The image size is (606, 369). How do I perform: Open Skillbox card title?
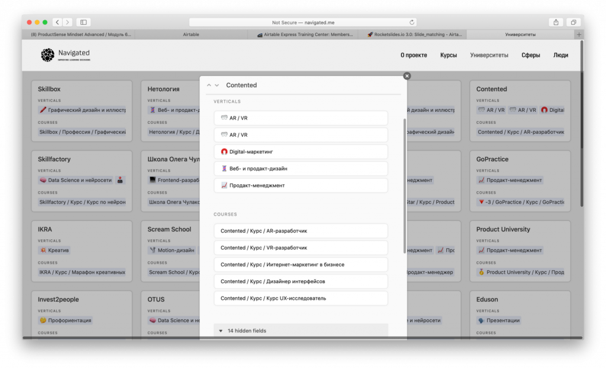[49, 89]
